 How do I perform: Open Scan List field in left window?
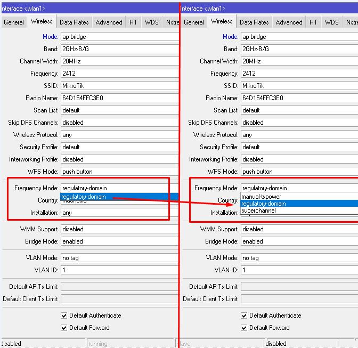point(120,110)
